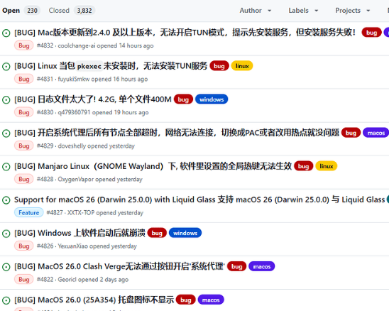Filter by bug label on Mac 2.4.0 issue
389x311 pixels.
[371, 33]
